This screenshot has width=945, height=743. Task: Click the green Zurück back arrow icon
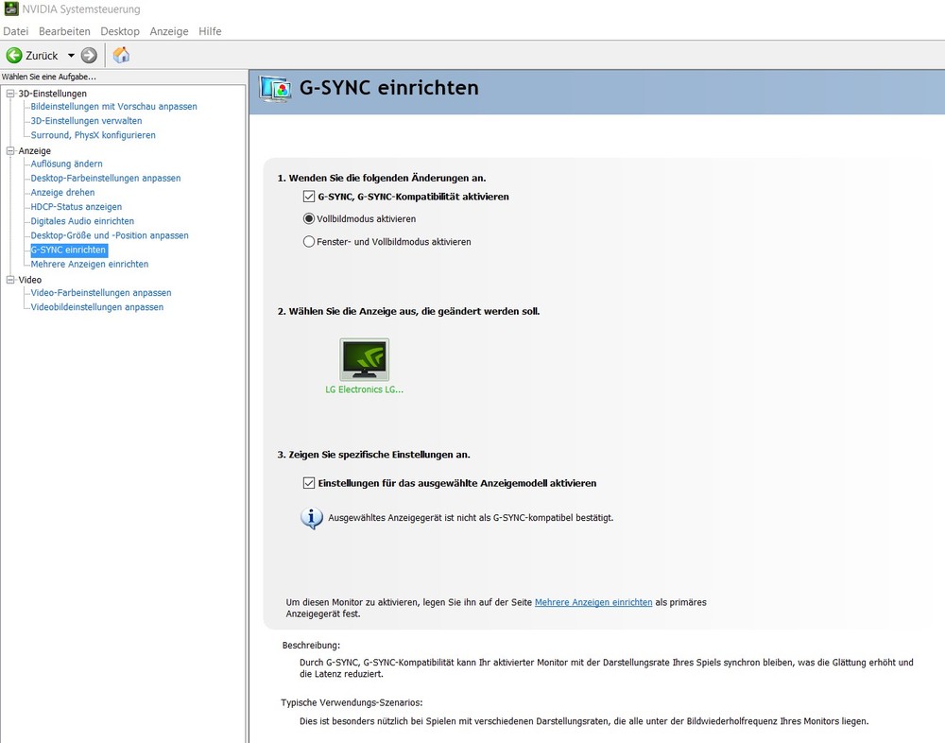point(14,56)
